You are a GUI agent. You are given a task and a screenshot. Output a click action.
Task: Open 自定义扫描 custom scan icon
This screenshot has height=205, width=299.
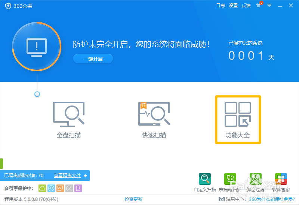click(x=205, y=179)
